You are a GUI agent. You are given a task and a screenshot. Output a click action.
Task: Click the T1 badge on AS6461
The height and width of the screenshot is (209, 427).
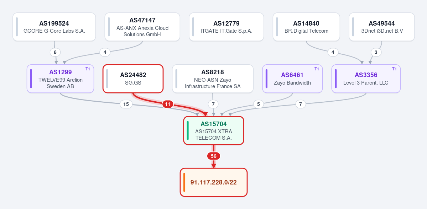(317, 69)
